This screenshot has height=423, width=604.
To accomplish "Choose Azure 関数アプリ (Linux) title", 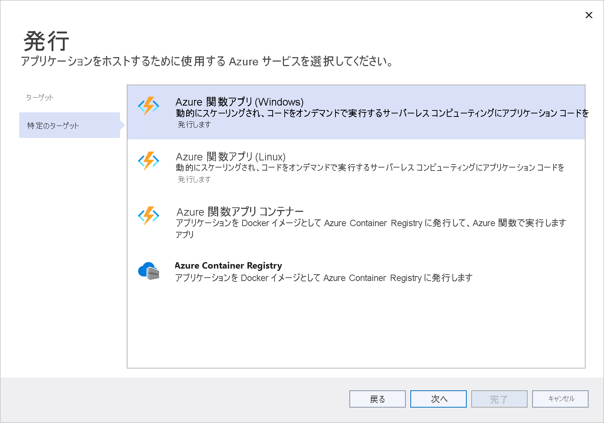I will [x=231, y=157].
